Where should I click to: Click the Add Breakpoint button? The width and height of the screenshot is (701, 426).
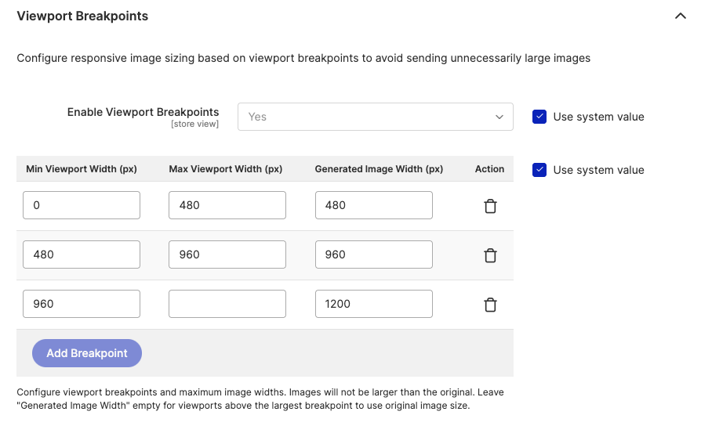[86, 353]
